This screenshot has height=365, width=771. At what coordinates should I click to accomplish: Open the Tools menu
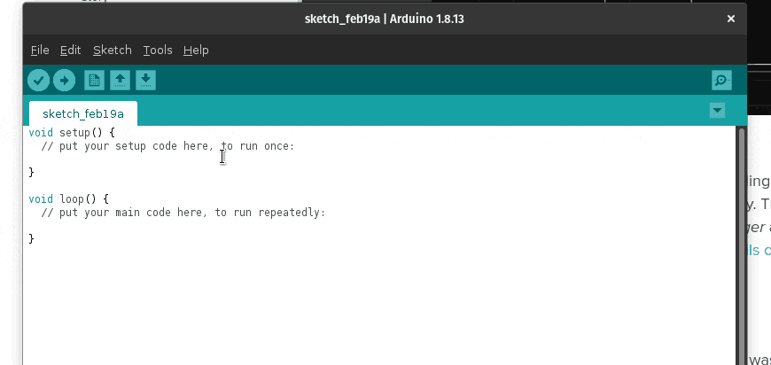[x=158, y=50]
